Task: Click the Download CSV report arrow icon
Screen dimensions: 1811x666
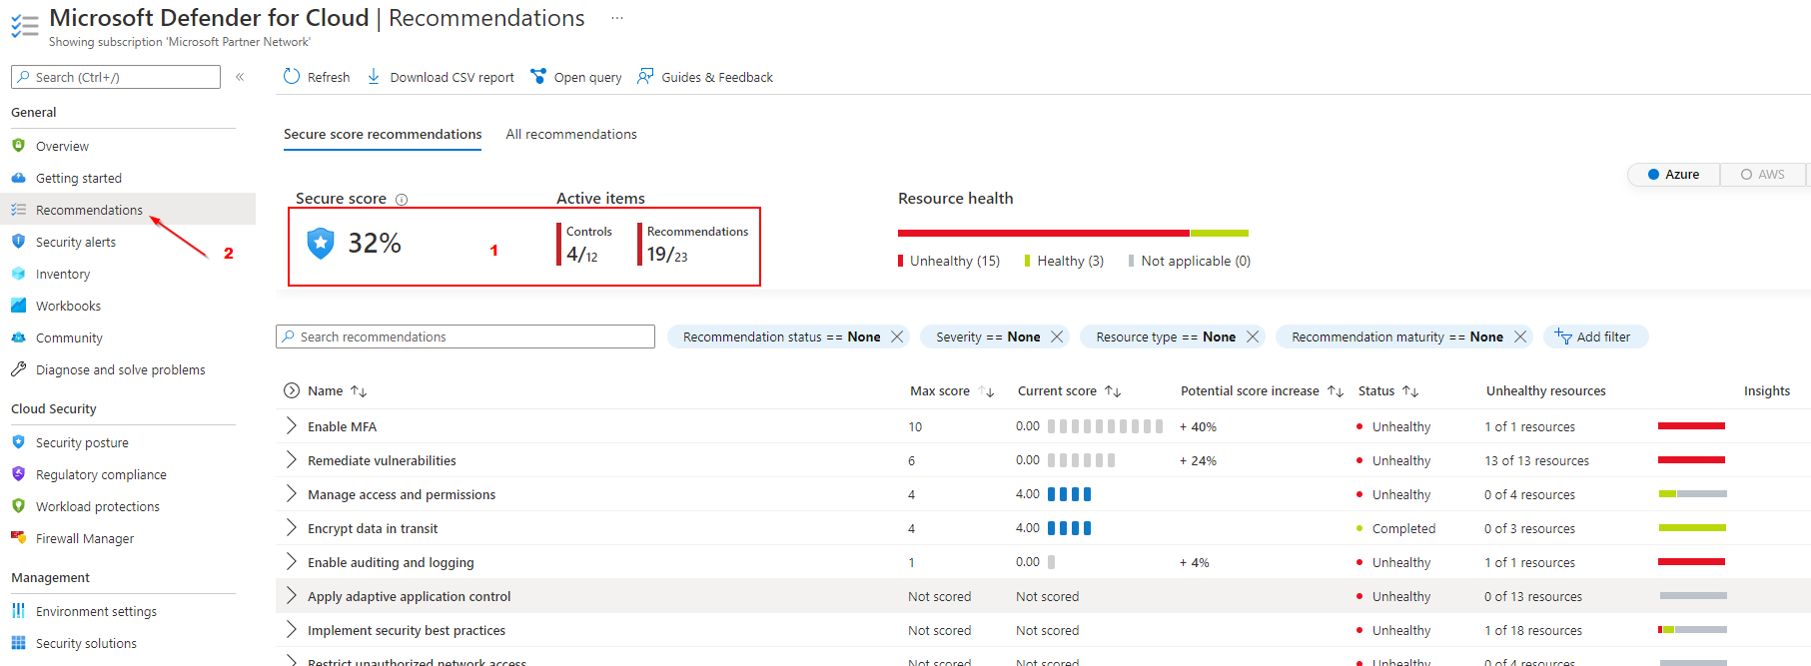Action: pyautogui.click(x=374, y=76)
